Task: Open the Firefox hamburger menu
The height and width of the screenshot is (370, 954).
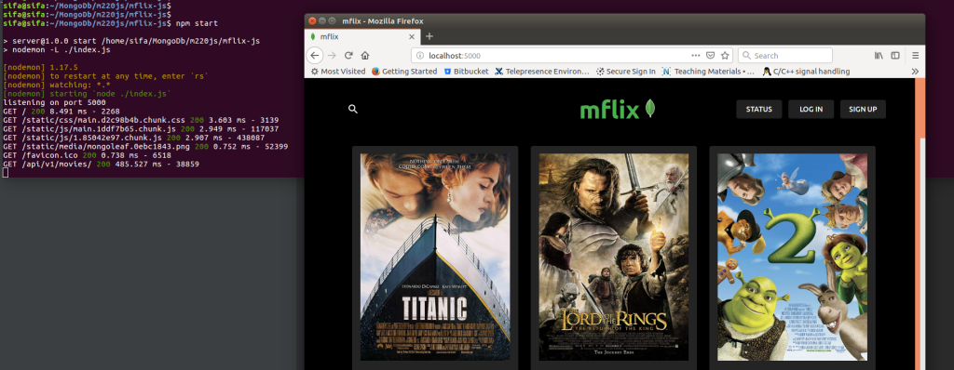Action: [915, 55]
